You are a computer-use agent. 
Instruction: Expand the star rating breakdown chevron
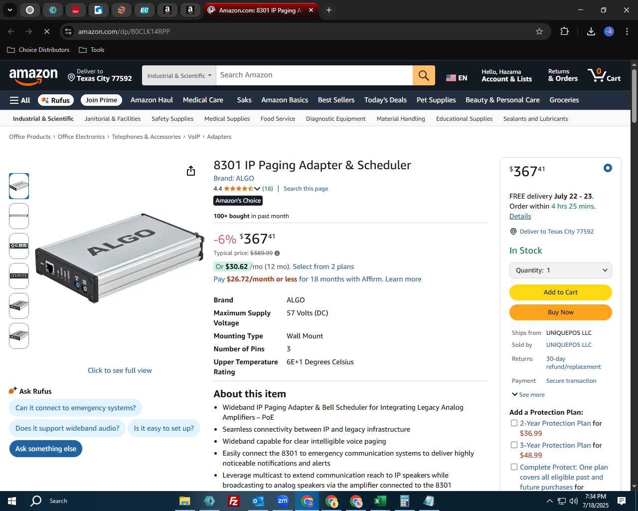pos(257,189)
